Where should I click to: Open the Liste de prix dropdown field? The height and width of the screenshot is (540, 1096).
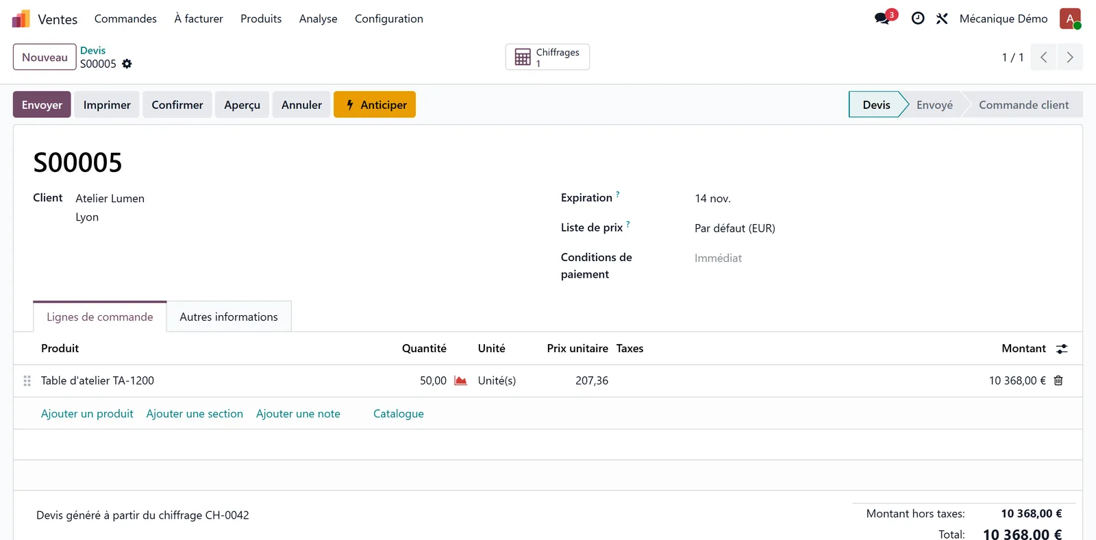(x=735, y=228)
